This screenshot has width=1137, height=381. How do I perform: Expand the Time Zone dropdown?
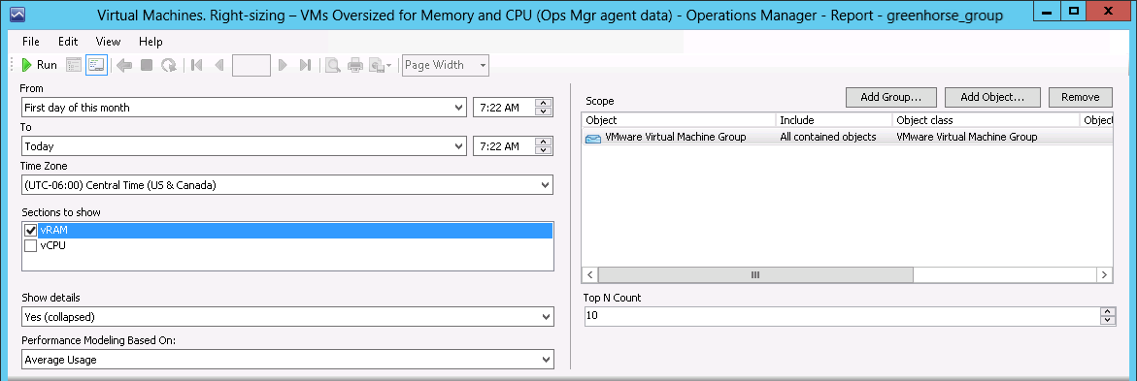(287, 185)
